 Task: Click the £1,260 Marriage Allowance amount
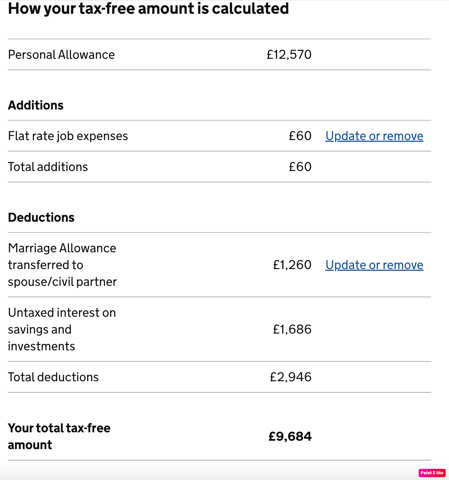click(292, 265)
